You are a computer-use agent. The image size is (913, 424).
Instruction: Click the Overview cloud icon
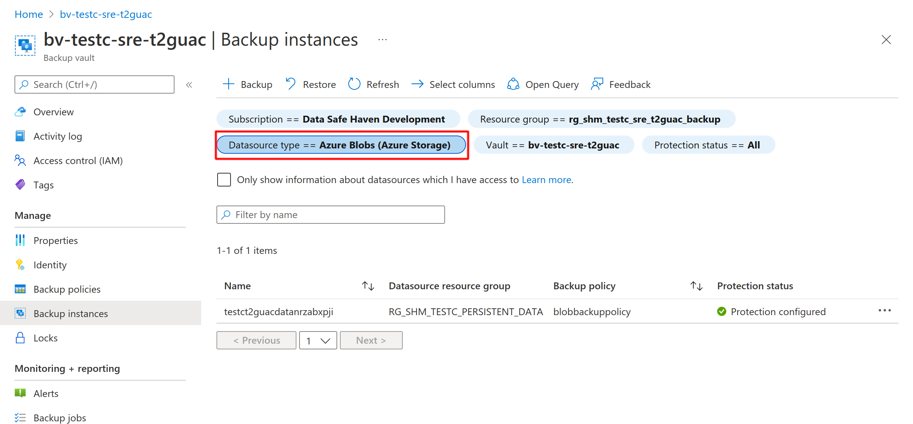20,112
